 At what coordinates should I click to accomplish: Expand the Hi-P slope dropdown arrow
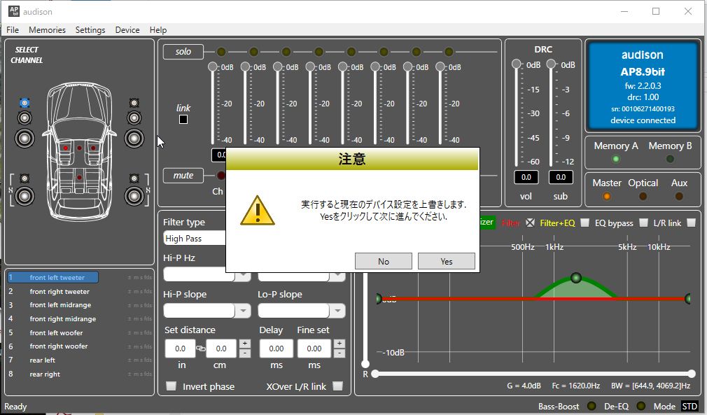click(x=243, y=311)
